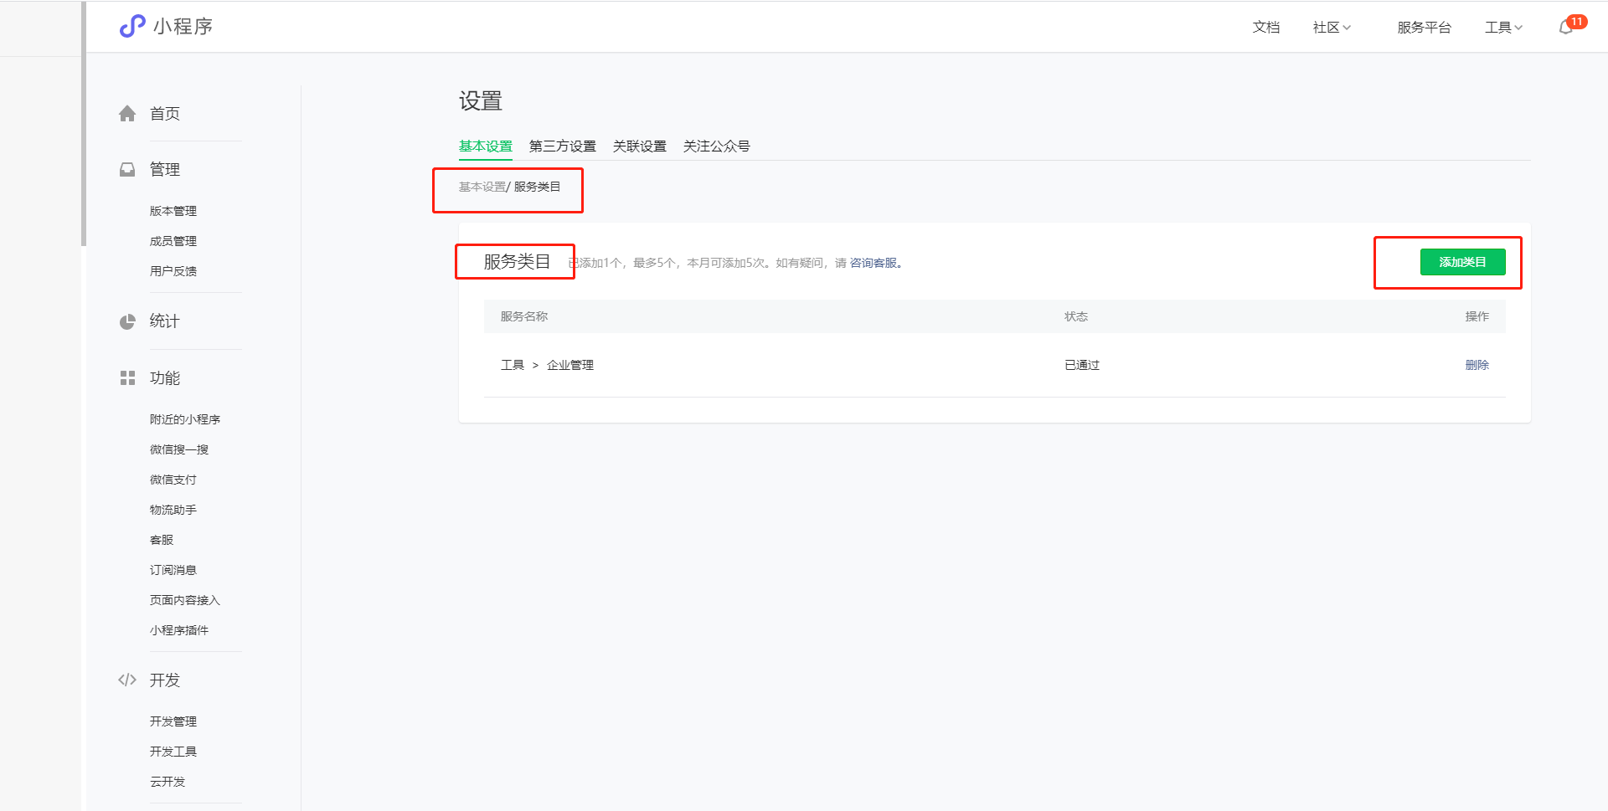Open 微信支付 in the sidebar
This screenshot has width=1608, height=811.
pyautogui.click(x=173, y=480)
